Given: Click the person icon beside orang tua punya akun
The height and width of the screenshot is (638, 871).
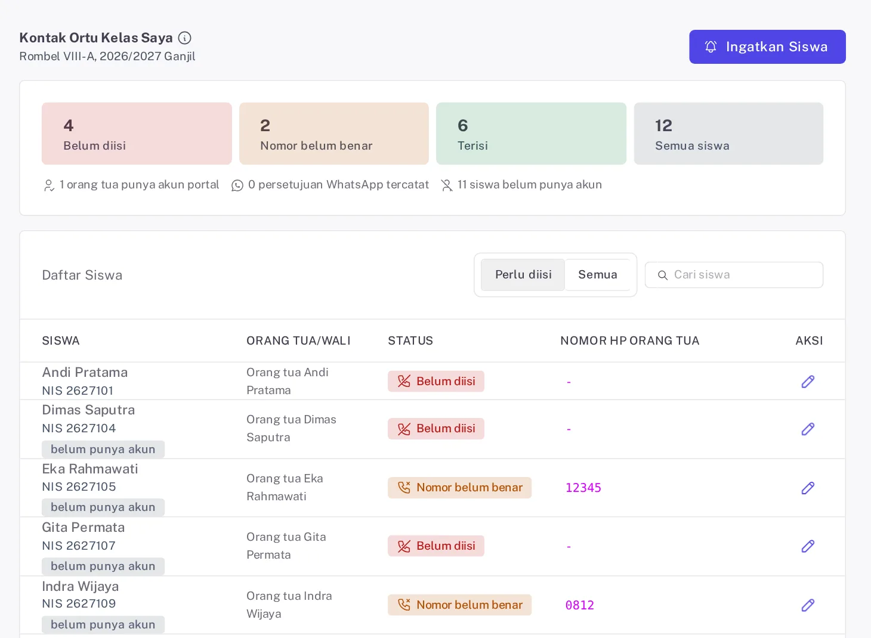Looking at the screenshot, I should click(x=49, y=185).
